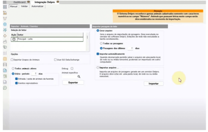Open the dashboard grid icon in sidebar

click(x=5, y=7)
